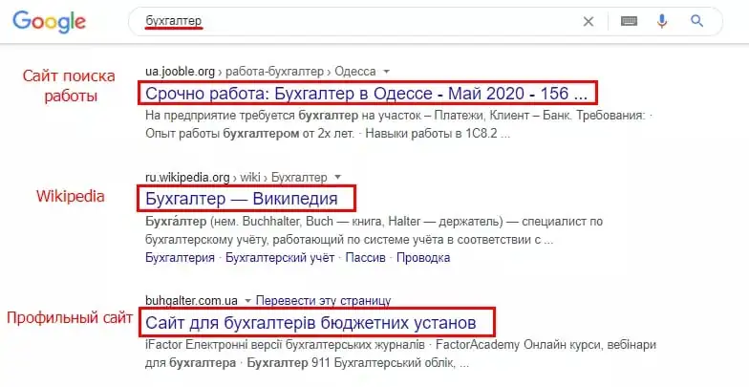The height and width of the screenshot is (387, 749).
Task: Click the snippet starting iFactor Електронні версії
Action: 401,344
